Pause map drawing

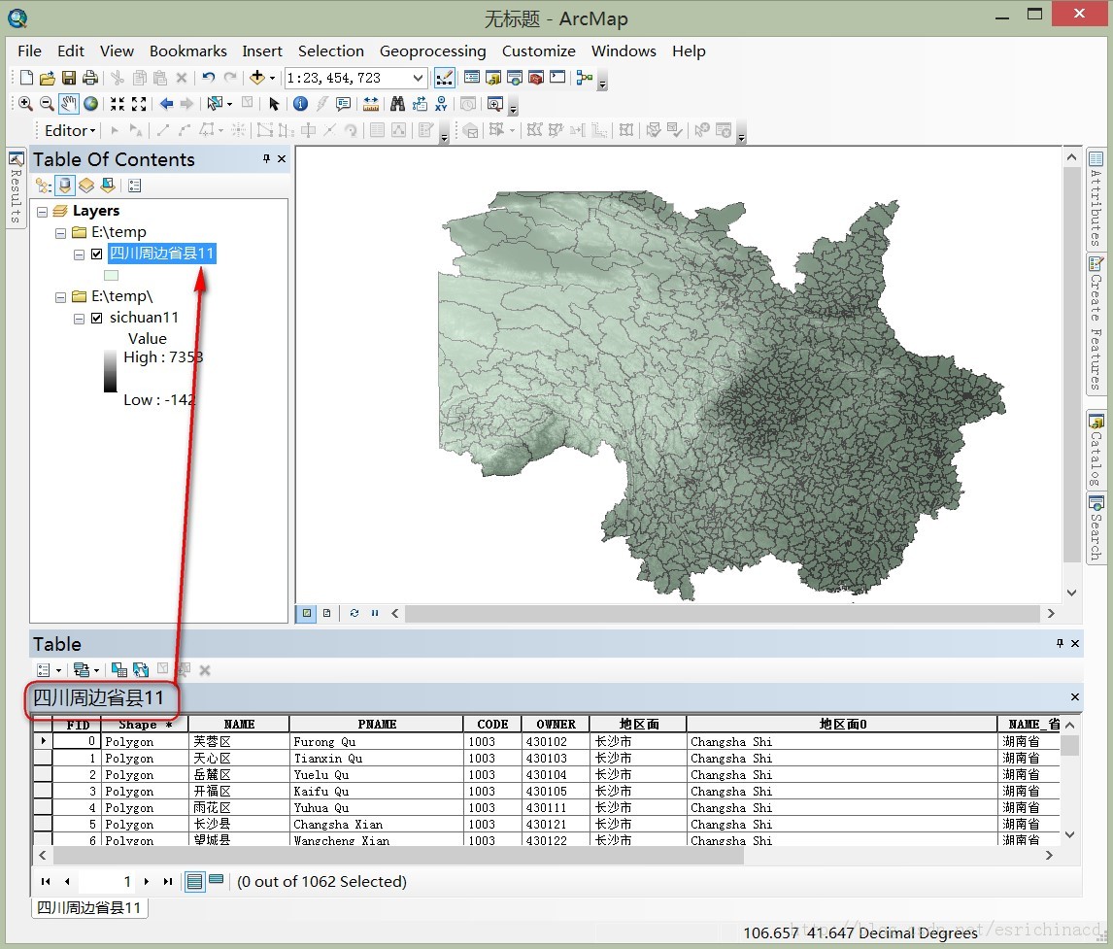tap(374, 613)
